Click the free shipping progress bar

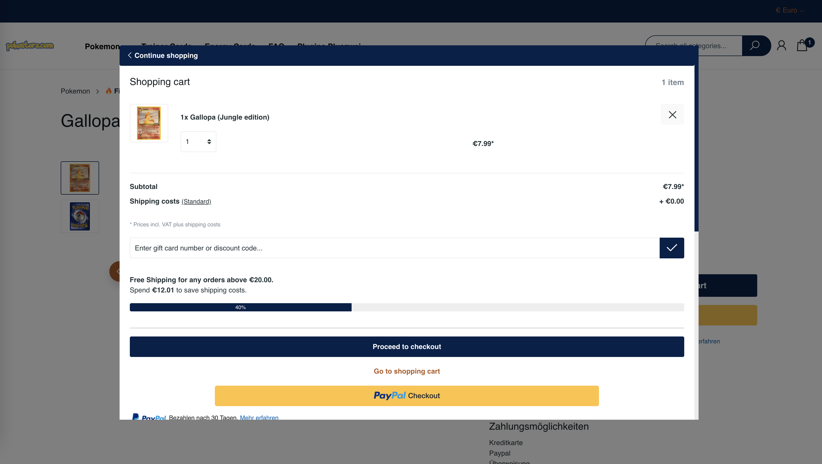pos(407,307)
